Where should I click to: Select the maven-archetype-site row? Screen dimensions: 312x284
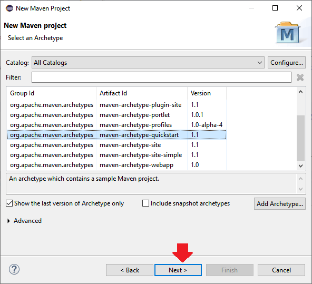coord(116,145)
